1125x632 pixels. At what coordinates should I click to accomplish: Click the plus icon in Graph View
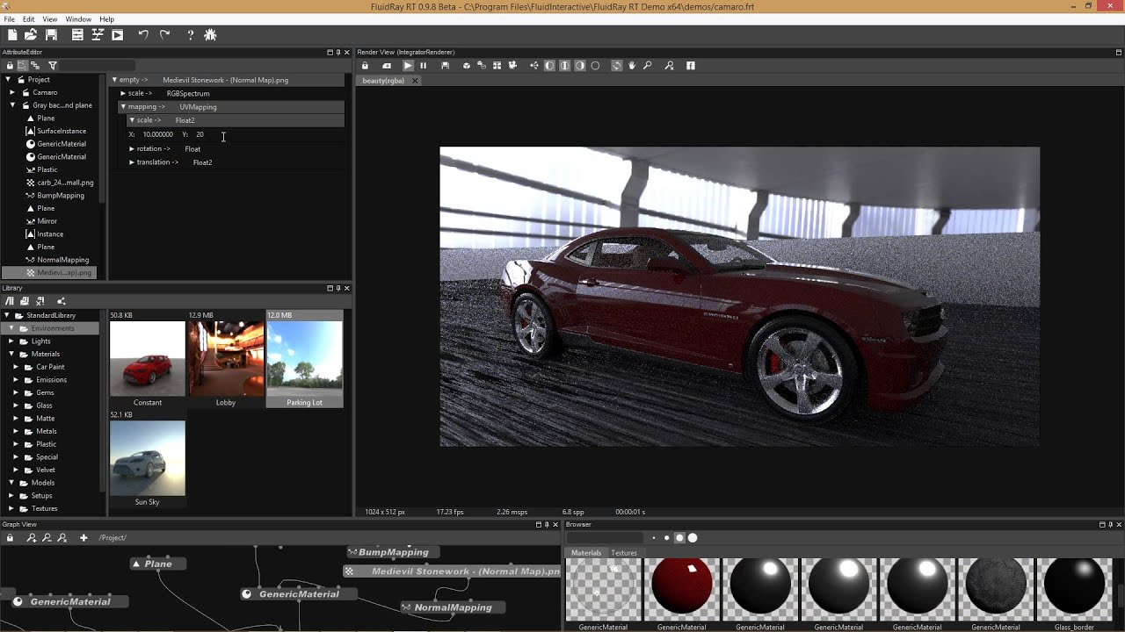83,537
